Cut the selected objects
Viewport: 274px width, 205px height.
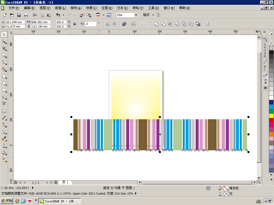[35, 15]
